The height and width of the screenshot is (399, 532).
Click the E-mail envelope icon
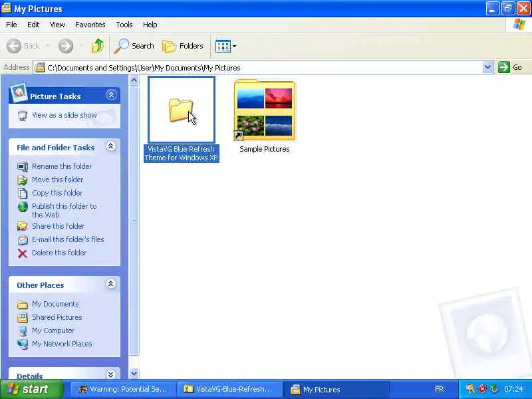pyautogui.click(x=23, y=240)
